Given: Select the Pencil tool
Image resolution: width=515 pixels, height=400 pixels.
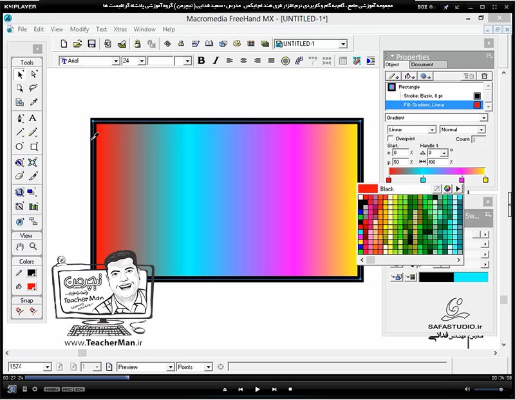Looking at the screenshot, I should point(33,133).
